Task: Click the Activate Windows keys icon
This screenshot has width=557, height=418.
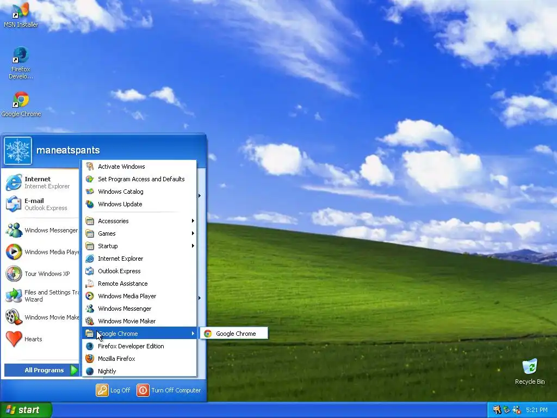Action: [90, 167]
